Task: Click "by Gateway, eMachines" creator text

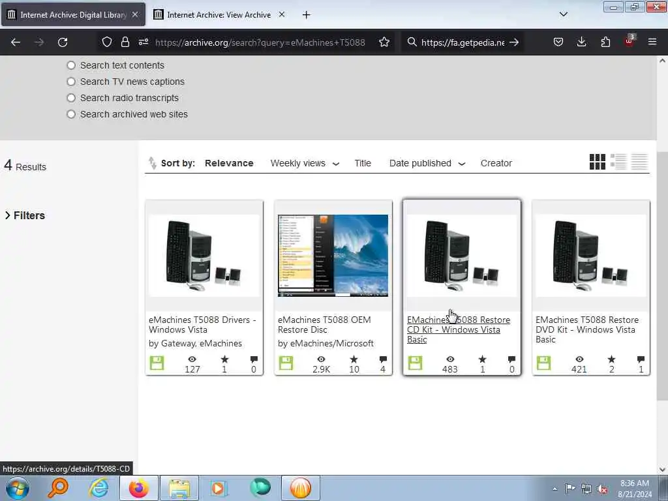Action: (195, 343)
